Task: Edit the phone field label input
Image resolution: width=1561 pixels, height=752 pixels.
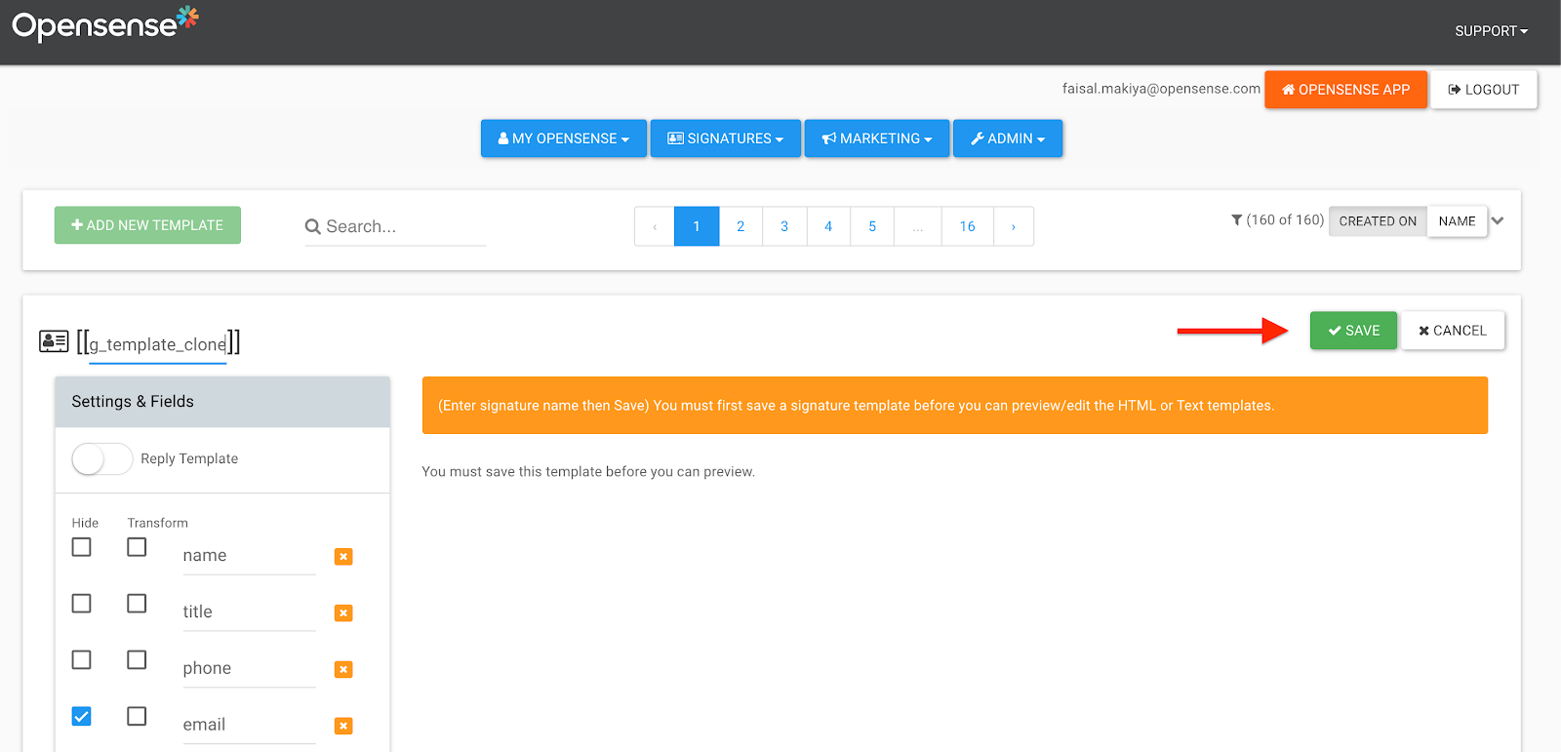Action: [x=249, y=669]
